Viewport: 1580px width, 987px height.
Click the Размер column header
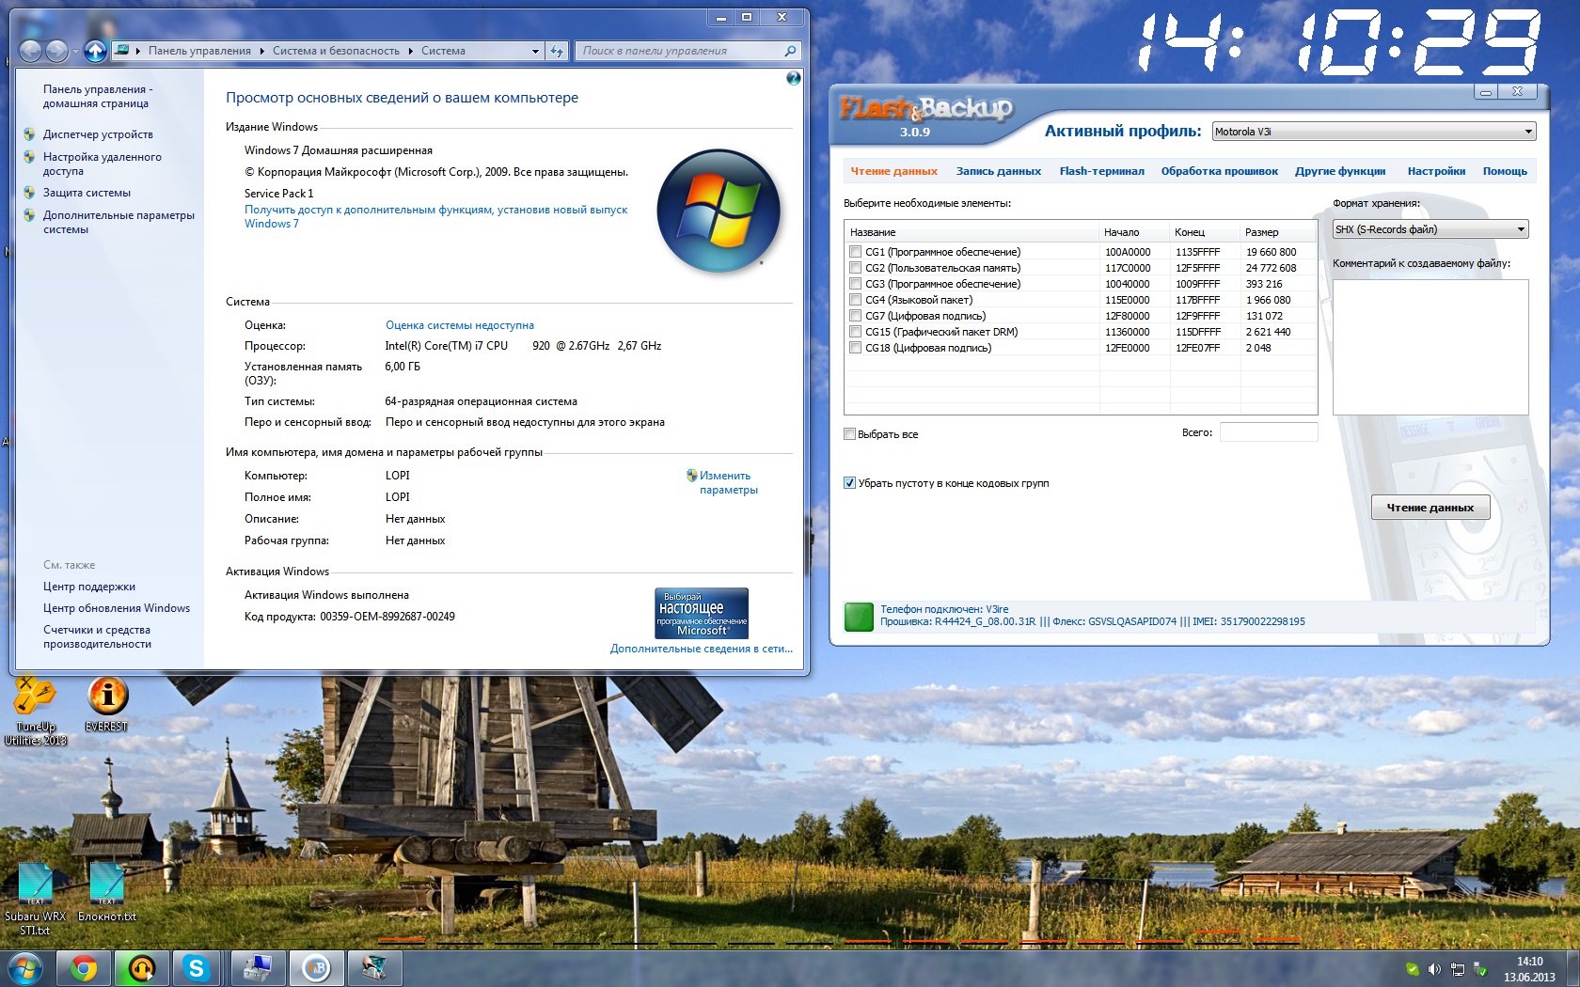1277,232
